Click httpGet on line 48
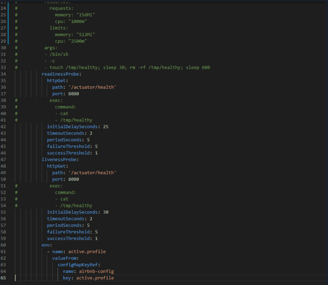This screenshot has width=328, height=285. pyautogui.click(x=56, y=166)
